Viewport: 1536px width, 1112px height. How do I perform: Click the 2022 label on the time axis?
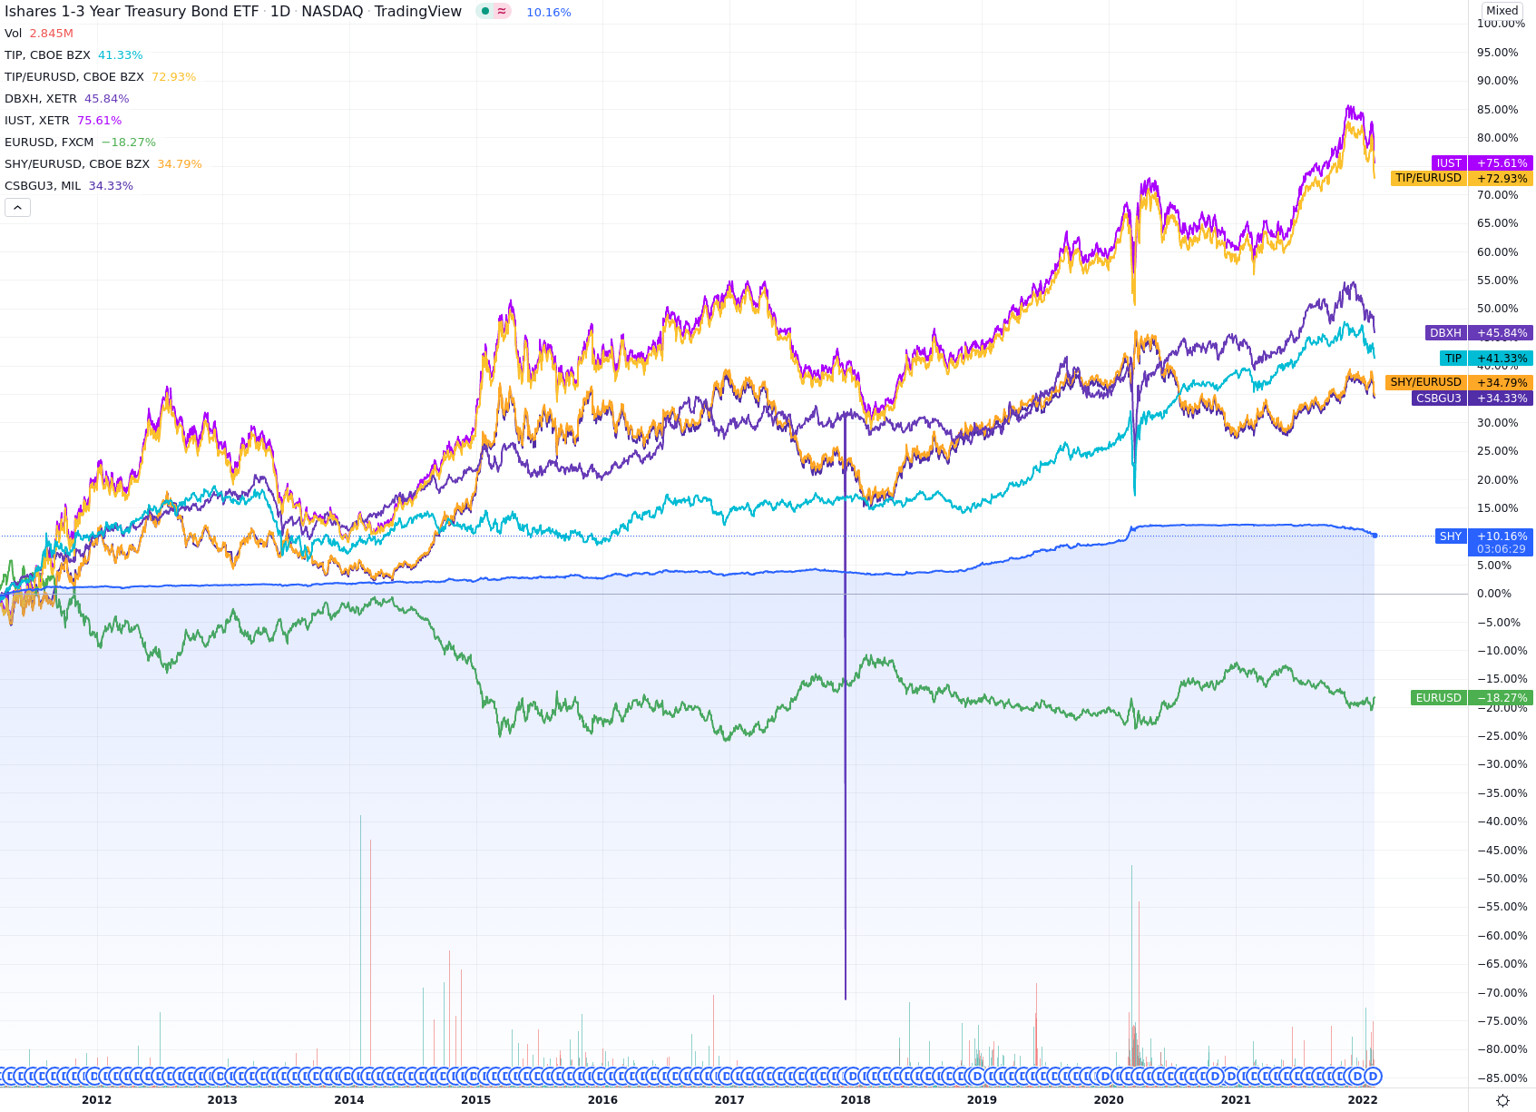tap(1363, 1099)
